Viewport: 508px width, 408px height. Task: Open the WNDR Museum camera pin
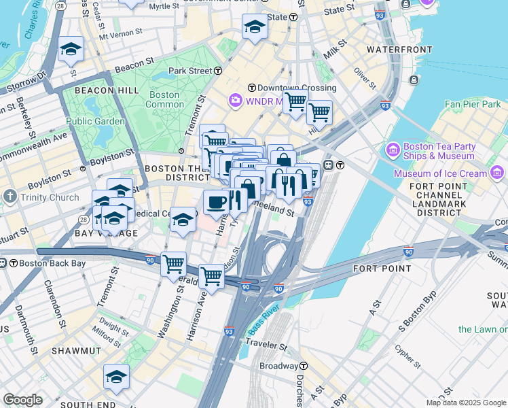(x=236, y=101)
